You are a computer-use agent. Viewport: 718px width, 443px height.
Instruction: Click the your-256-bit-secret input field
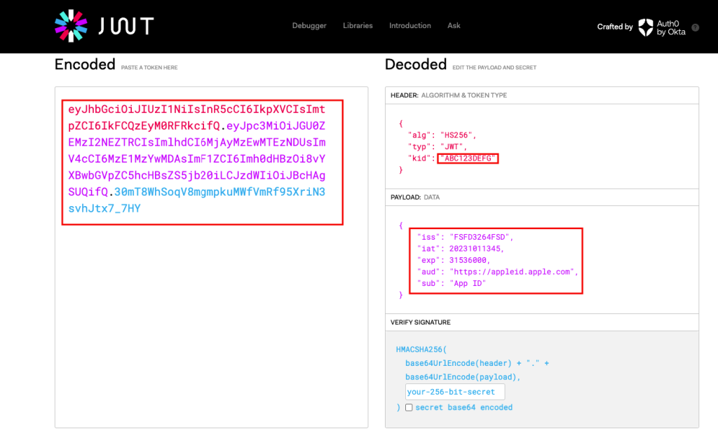(x=454, y=392)
